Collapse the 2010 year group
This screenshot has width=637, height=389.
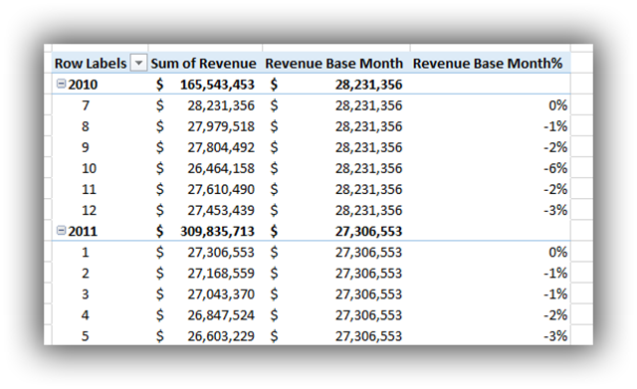click(x=61, y=84)
